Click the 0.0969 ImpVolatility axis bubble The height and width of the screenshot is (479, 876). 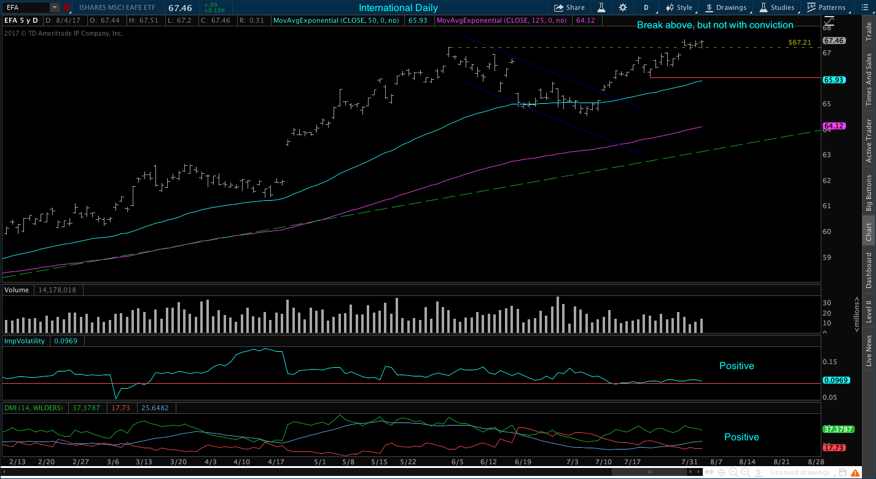tap(835, 380)
